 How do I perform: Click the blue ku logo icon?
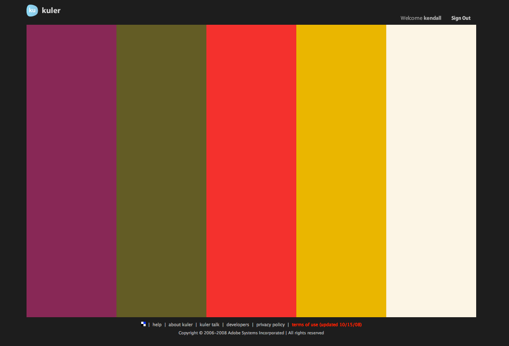click(x=32, y=10)
